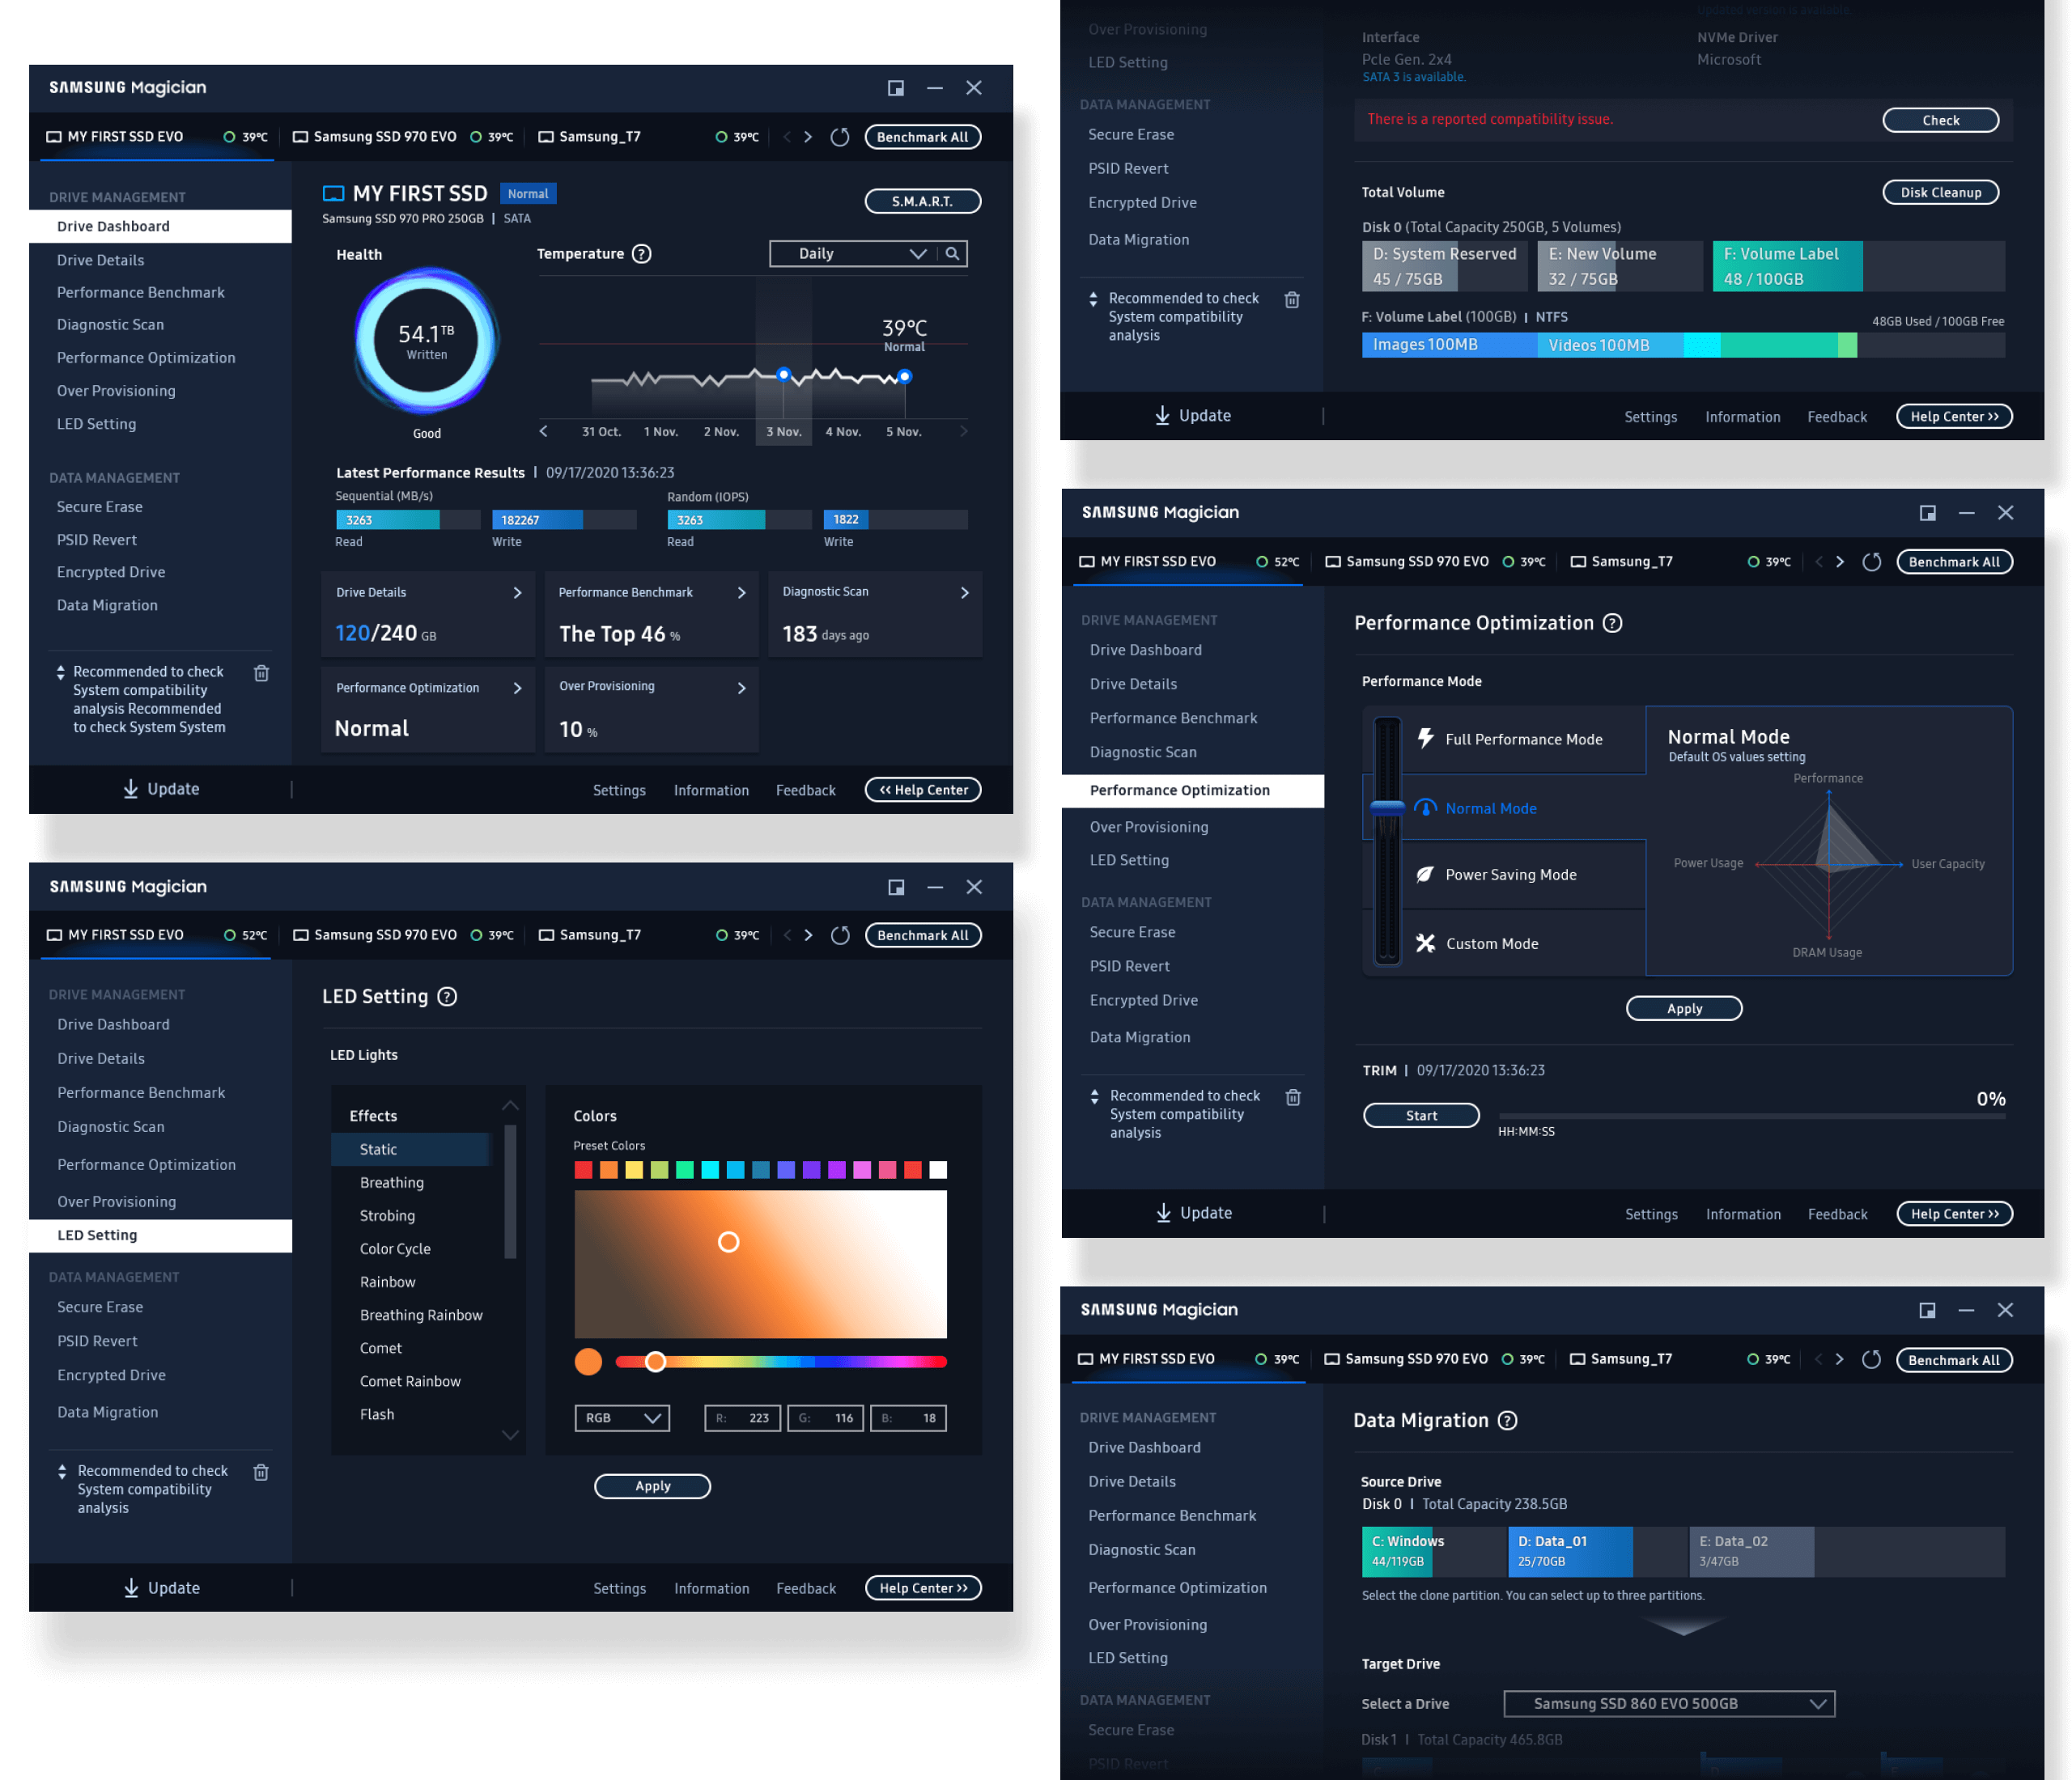Click Performance Optimization help question mark icon
The width and height of the screenshot is (2072, 1780).
pos(1612,623)
